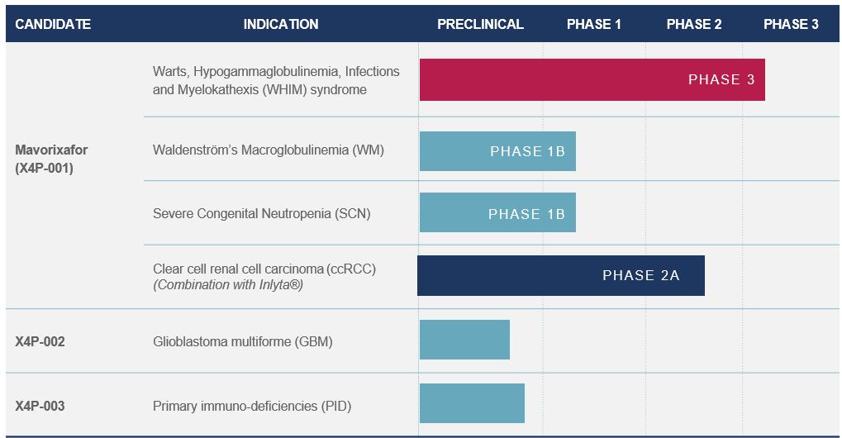842x438 pixels.
Task: Select the Waldenström's PHASE 1B bar
Action: tap(497, 151)
